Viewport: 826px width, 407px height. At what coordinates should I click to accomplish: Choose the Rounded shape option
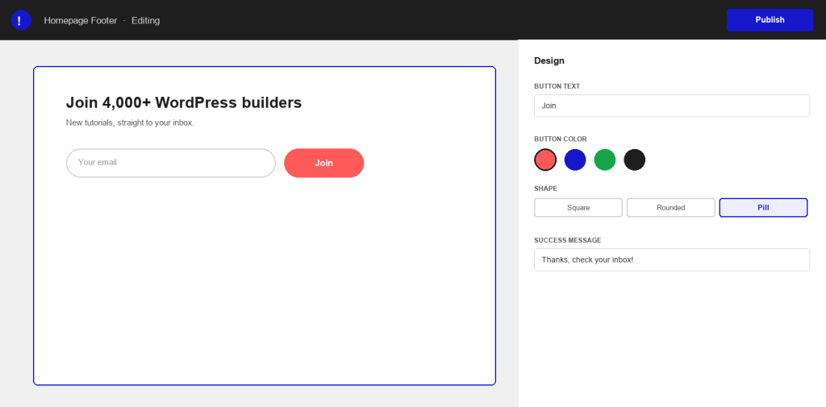click(670, 207)
